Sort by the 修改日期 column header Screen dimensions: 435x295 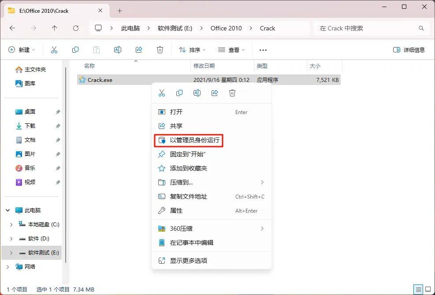(x=204, y=66)
